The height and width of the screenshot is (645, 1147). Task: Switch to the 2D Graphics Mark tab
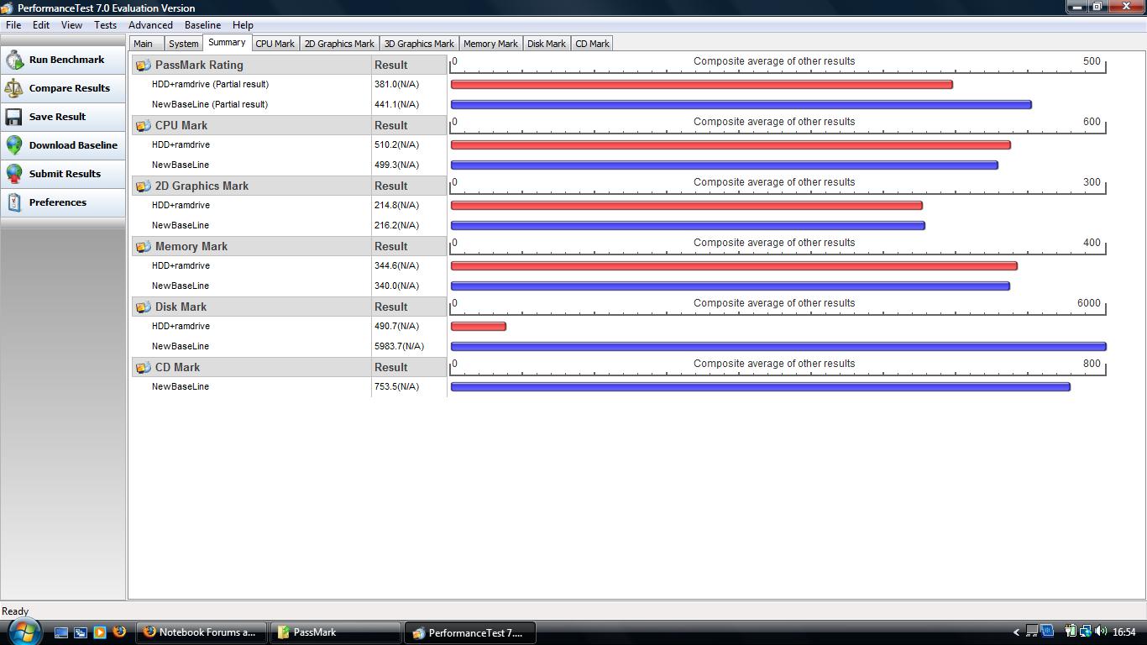pos(339,44)
